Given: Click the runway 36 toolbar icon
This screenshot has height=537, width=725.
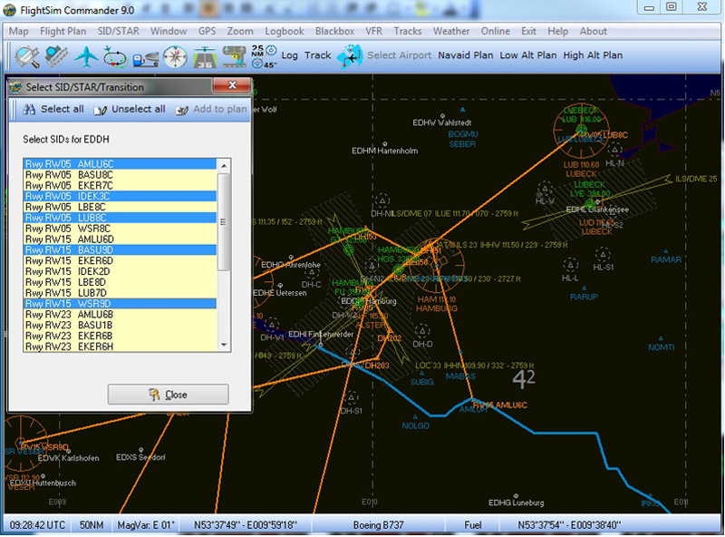Looking at the screenshot, I should [x=205, y=56].
